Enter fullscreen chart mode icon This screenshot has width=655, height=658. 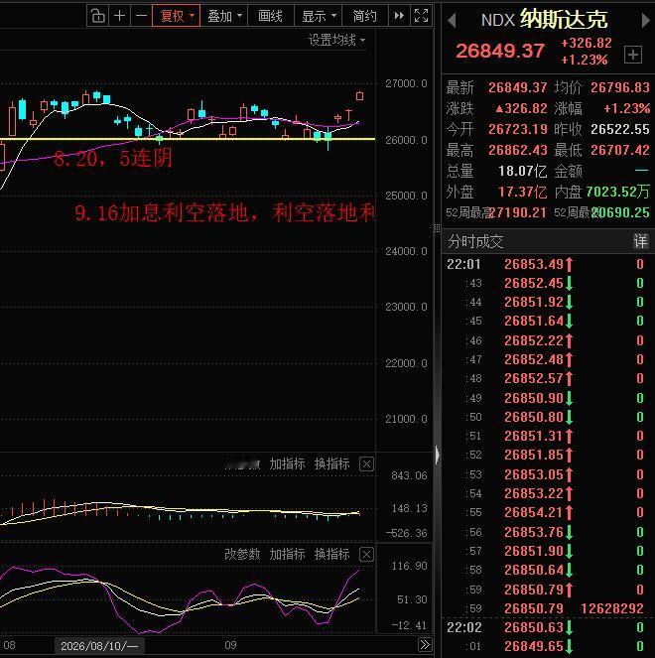click(421, 16)
